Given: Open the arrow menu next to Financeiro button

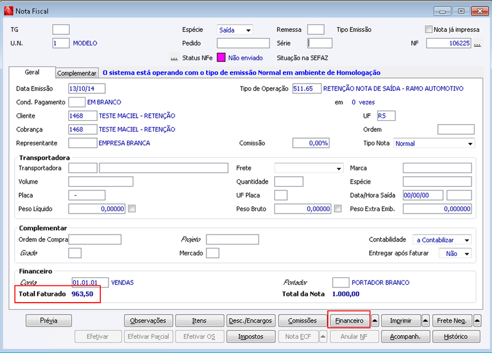Looking at the screenshot, I should [x=375, y=320].
